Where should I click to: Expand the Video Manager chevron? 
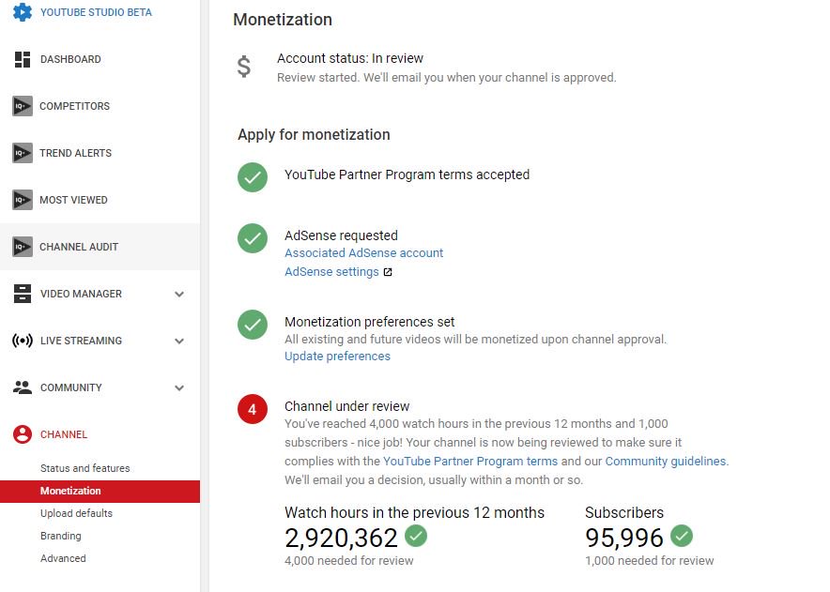179,295
